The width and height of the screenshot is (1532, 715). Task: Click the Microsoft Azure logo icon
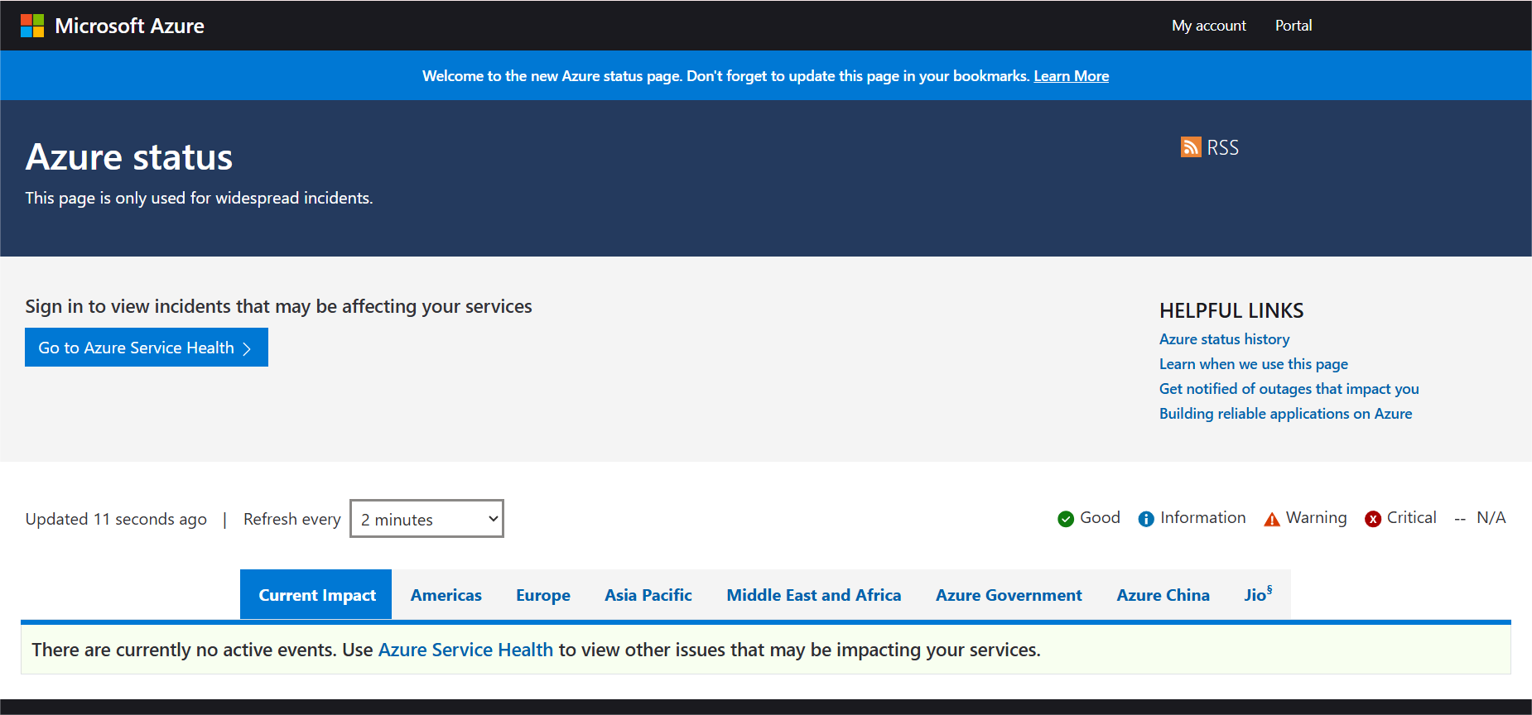tap(32, 26)
